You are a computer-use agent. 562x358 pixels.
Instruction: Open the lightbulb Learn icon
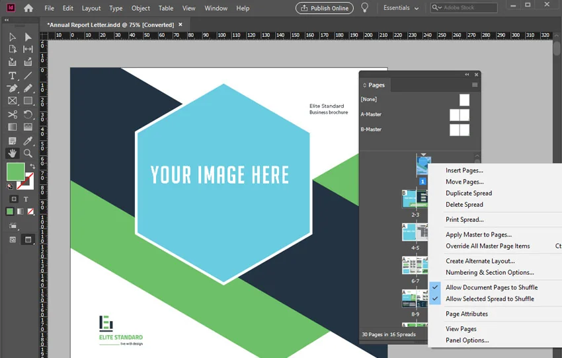(x=364, y=8)
